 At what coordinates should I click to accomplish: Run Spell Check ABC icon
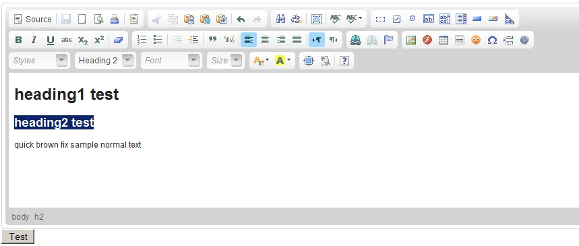coord(335,19)
